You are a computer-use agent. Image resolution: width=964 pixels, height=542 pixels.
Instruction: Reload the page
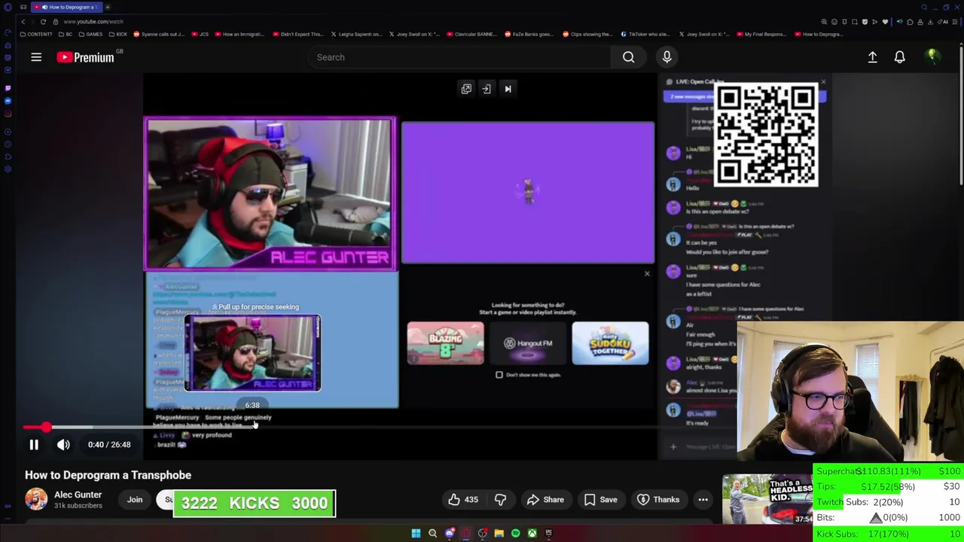[x=43, y=22]
